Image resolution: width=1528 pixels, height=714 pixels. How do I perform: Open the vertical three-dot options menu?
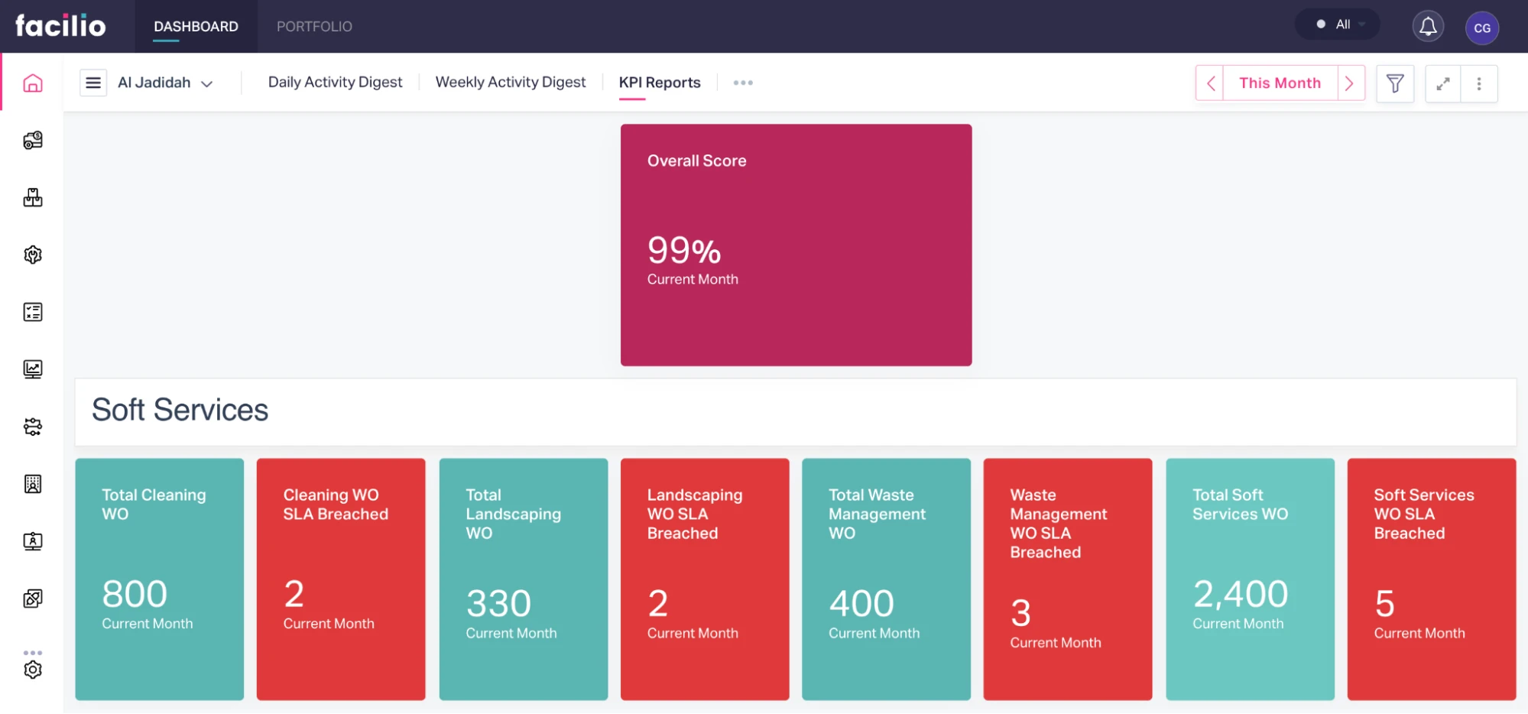[1478, 83]
